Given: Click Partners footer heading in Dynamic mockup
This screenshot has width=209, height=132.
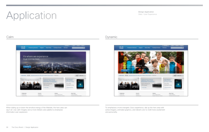Looking at the screenshot, I should [x=154, y=93].
